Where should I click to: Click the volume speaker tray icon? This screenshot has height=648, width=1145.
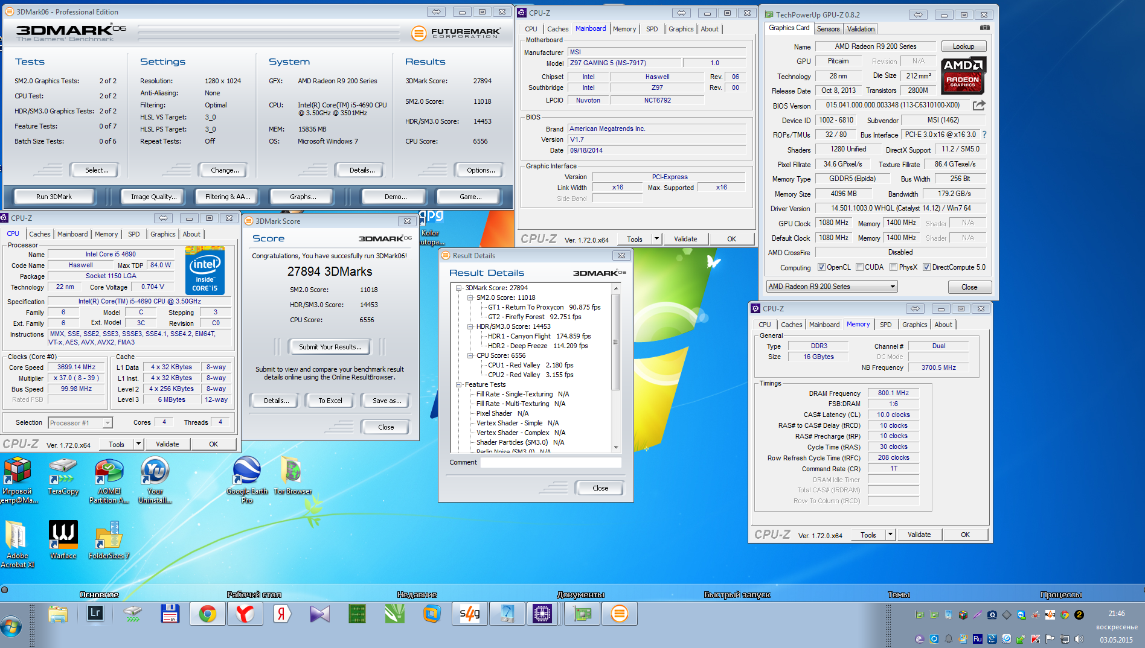click(1079, 638)
